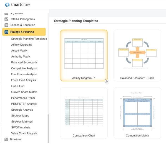
Task: Select Strategic Analysis subcategory
Action: point(22,110)
